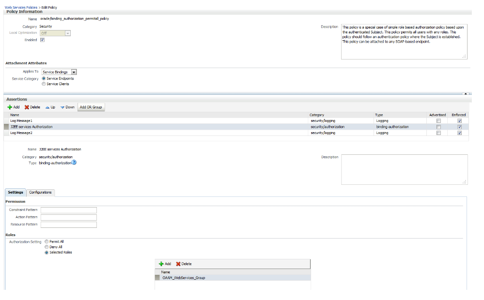484x300 pixels.
Task: Choose Selected Roles authorization setting
Action: point(47,253)
